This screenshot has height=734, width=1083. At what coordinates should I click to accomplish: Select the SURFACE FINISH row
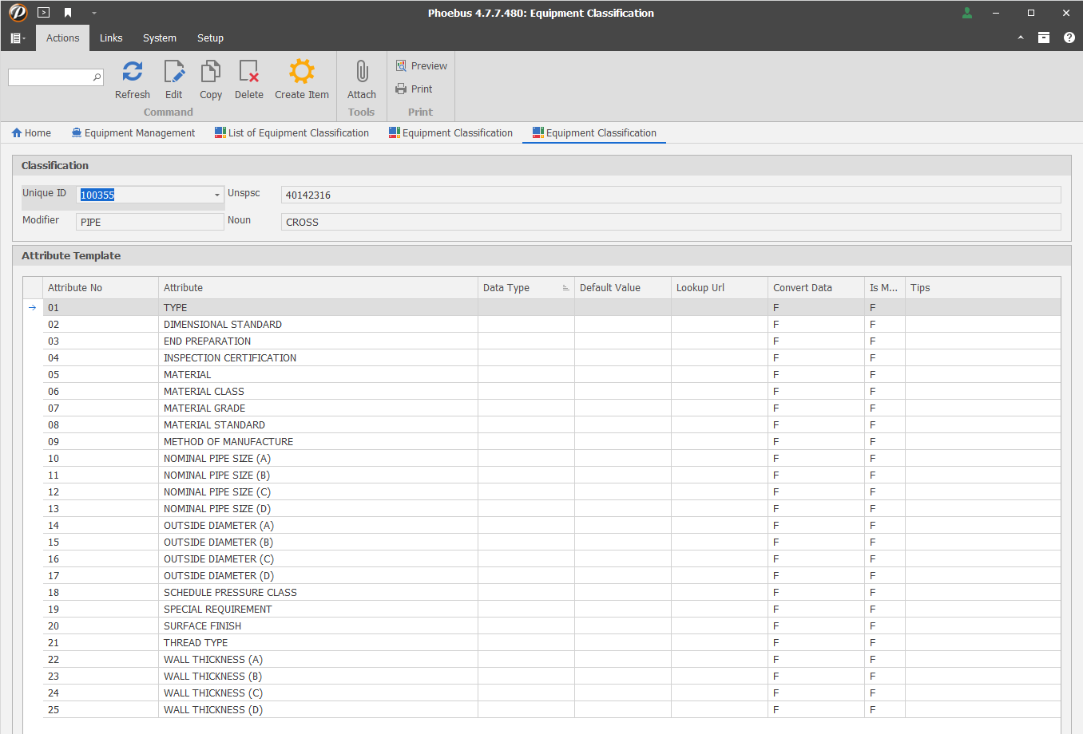click(551, 626)
